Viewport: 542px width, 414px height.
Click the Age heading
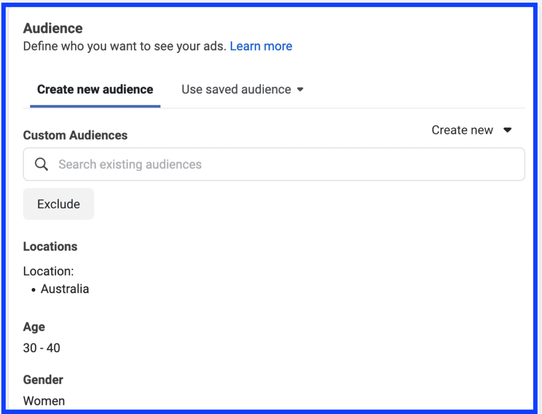pos(34,327)
